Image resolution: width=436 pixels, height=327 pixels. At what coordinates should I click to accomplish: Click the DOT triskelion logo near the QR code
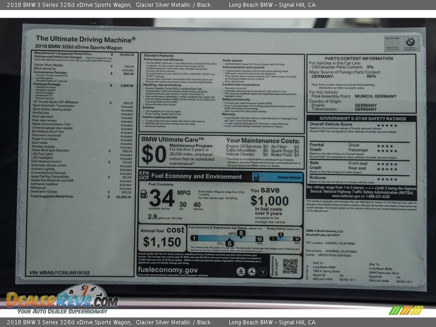[x=252, y=272]
